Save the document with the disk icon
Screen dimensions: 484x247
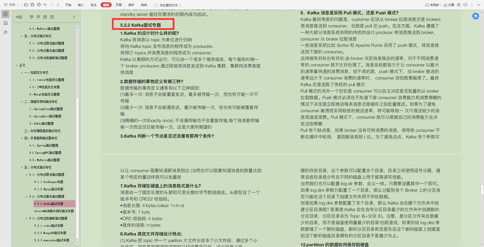(x=33, y=5)
